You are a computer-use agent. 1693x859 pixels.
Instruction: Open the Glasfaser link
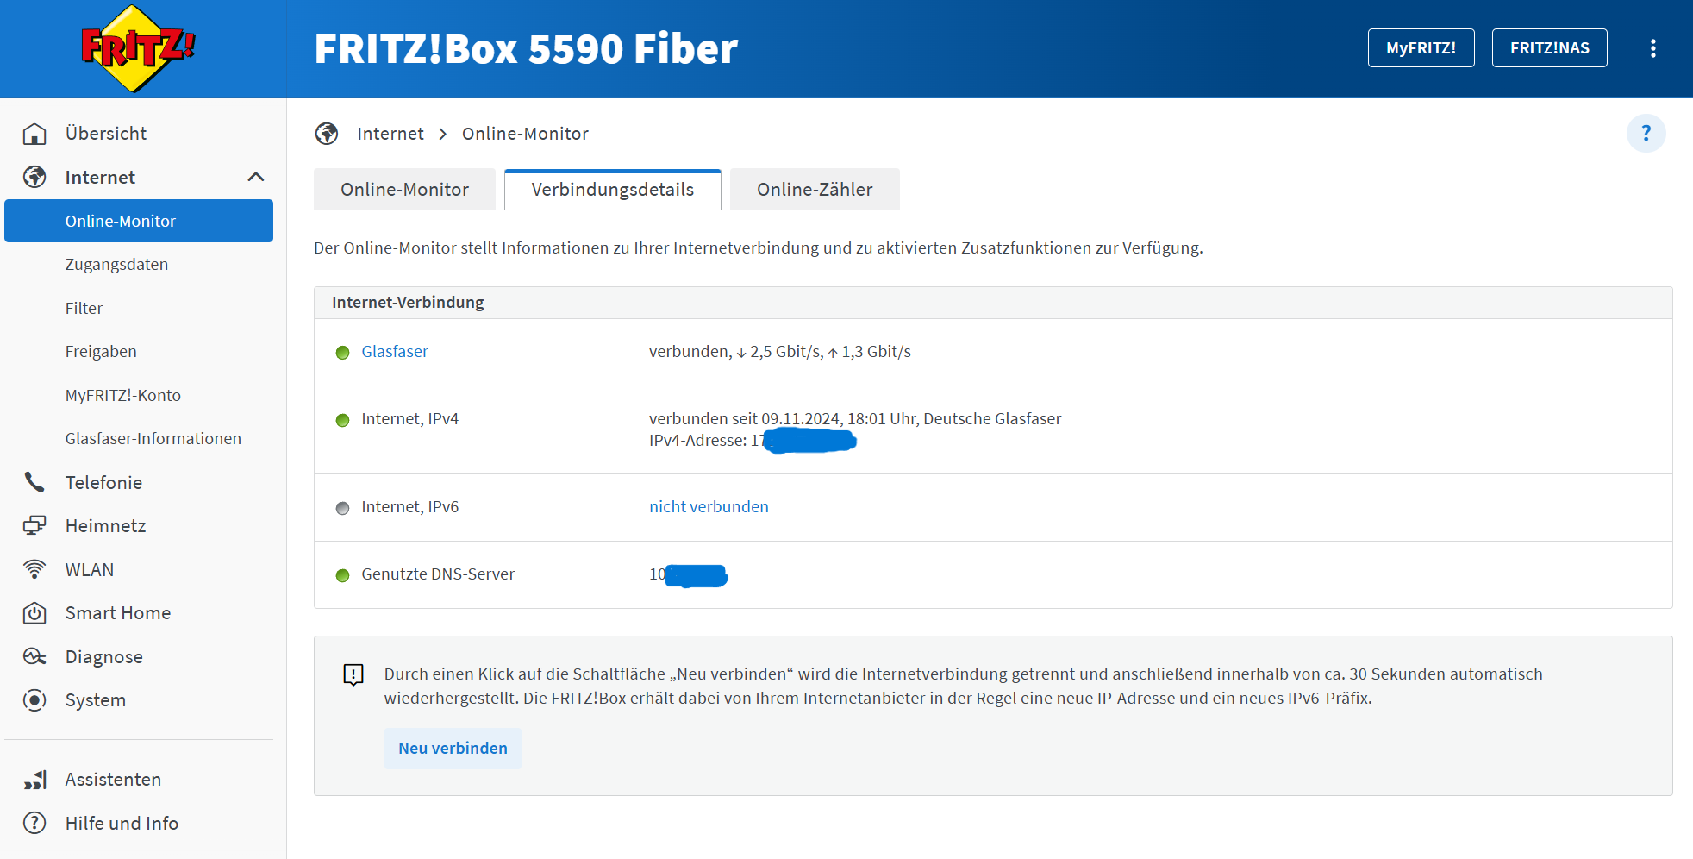(395, 351)
